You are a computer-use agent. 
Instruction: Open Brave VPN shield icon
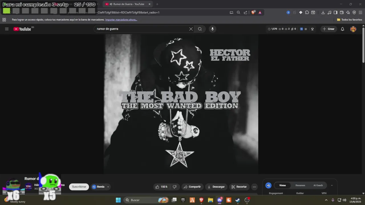pyautogui.click(x=354, y=13)
